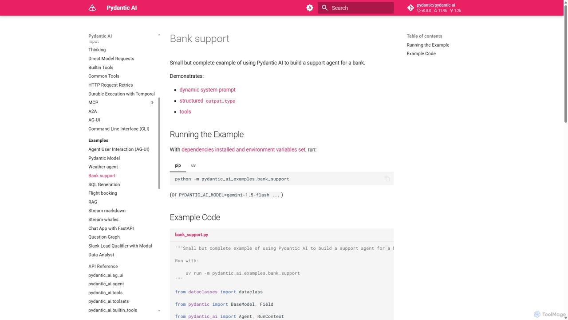Click the Pydantic AI logo icon

point(92,8)
